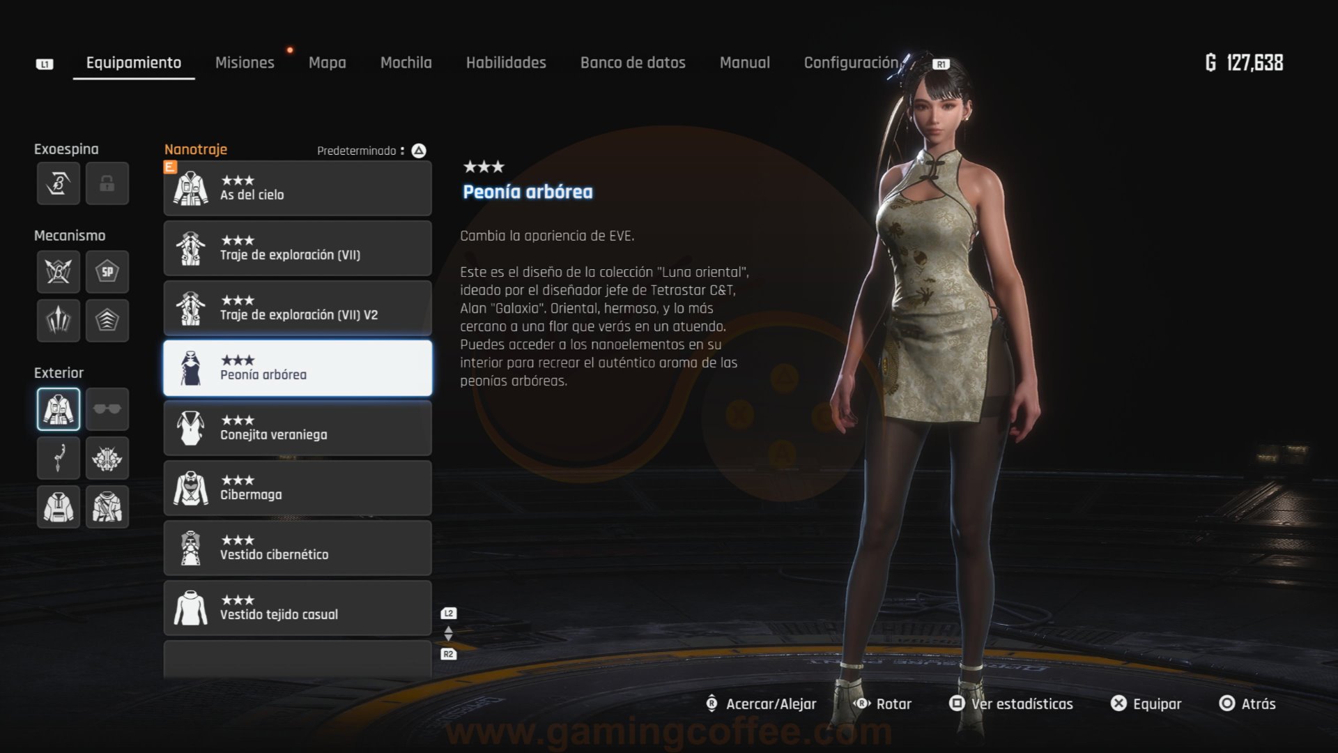1338x753 pixels.
Task: Click the Peonía arbórea detail title
Action: (528, 192)
